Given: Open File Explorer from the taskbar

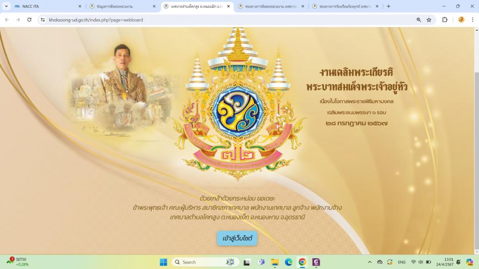Looking at the screenshot, I should tap(275, 262).
